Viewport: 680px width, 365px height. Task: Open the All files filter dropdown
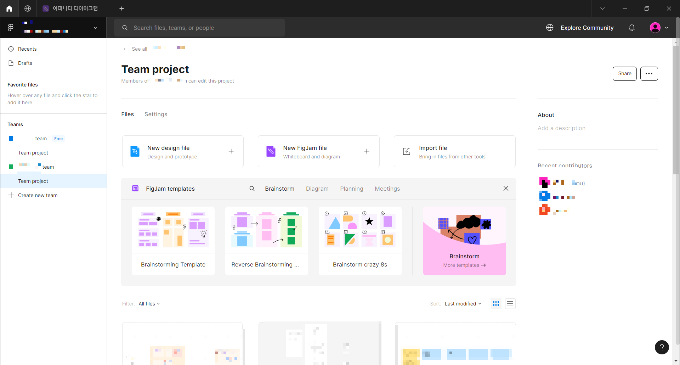pyautogui.click(x=149, y=304)
